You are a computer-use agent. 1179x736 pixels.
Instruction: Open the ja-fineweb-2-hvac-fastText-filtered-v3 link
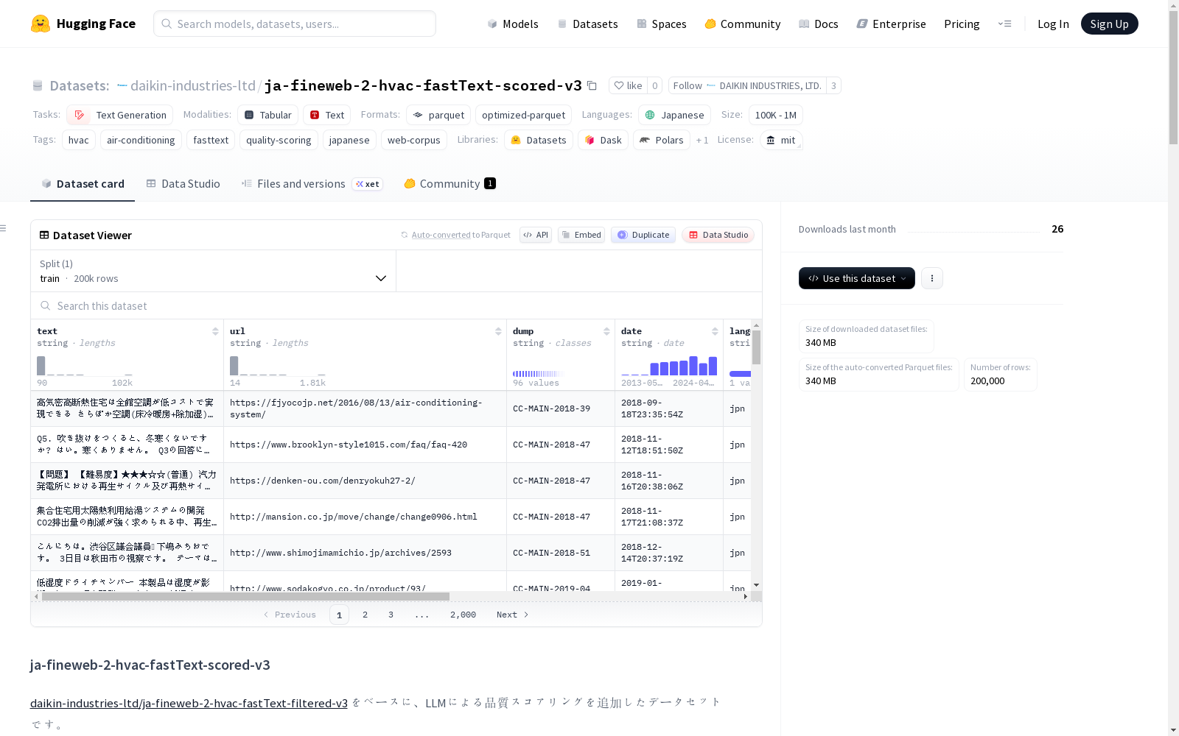(189, 703)
